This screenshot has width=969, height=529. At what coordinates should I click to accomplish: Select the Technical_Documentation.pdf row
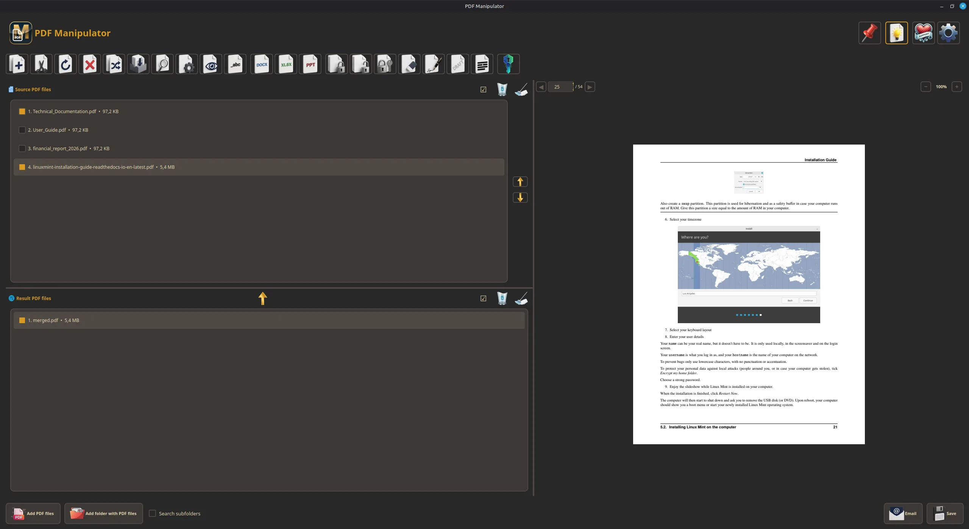click(x=259, y=111)
